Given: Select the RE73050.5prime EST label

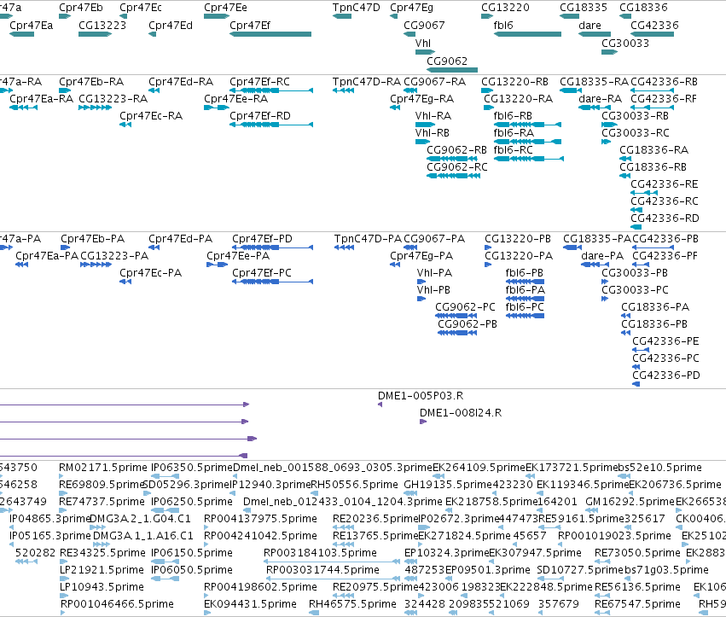Looking at the screenshot, I should tap(637, 553).
